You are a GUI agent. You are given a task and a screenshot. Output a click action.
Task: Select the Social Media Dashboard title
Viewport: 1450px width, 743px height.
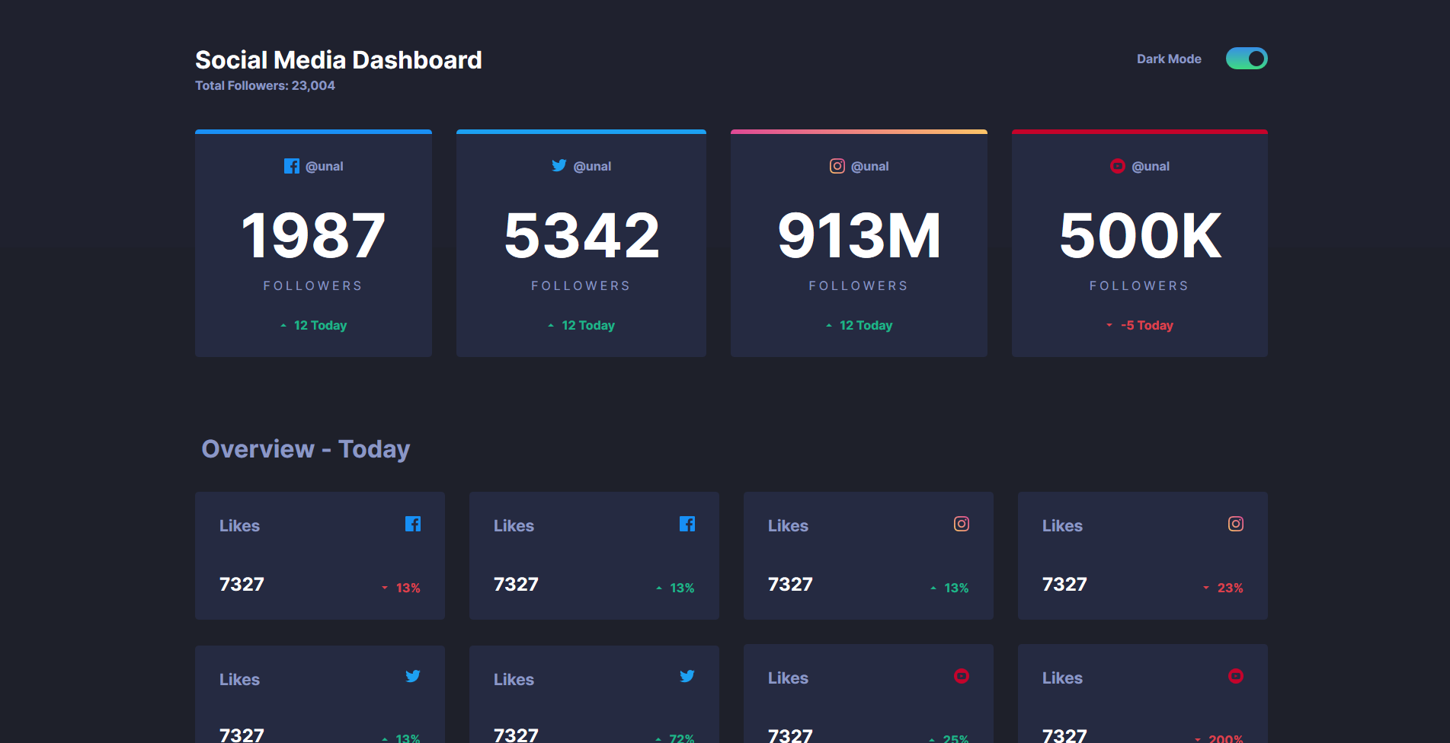click(338, 59)
